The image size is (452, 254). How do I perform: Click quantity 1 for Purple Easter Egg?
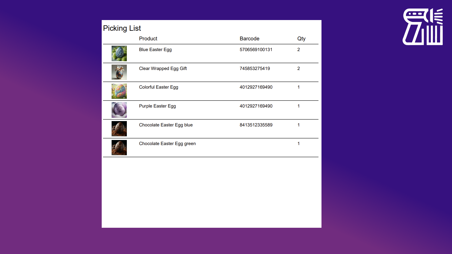(299, 106)
